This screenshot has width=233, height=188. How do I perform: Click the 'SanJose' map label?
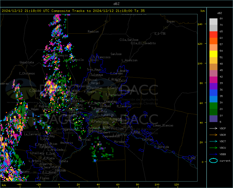[x=116, y=54]
